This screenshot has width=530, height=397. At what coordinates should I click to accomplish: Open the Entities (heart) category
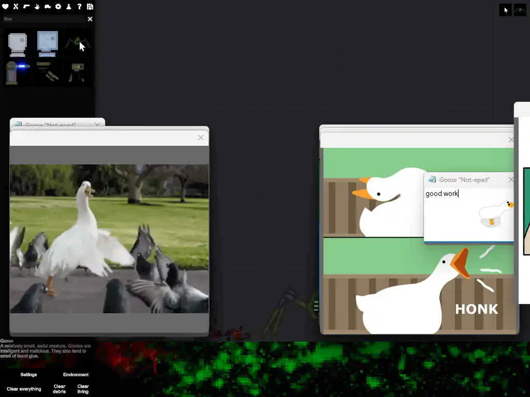[5, 6]
